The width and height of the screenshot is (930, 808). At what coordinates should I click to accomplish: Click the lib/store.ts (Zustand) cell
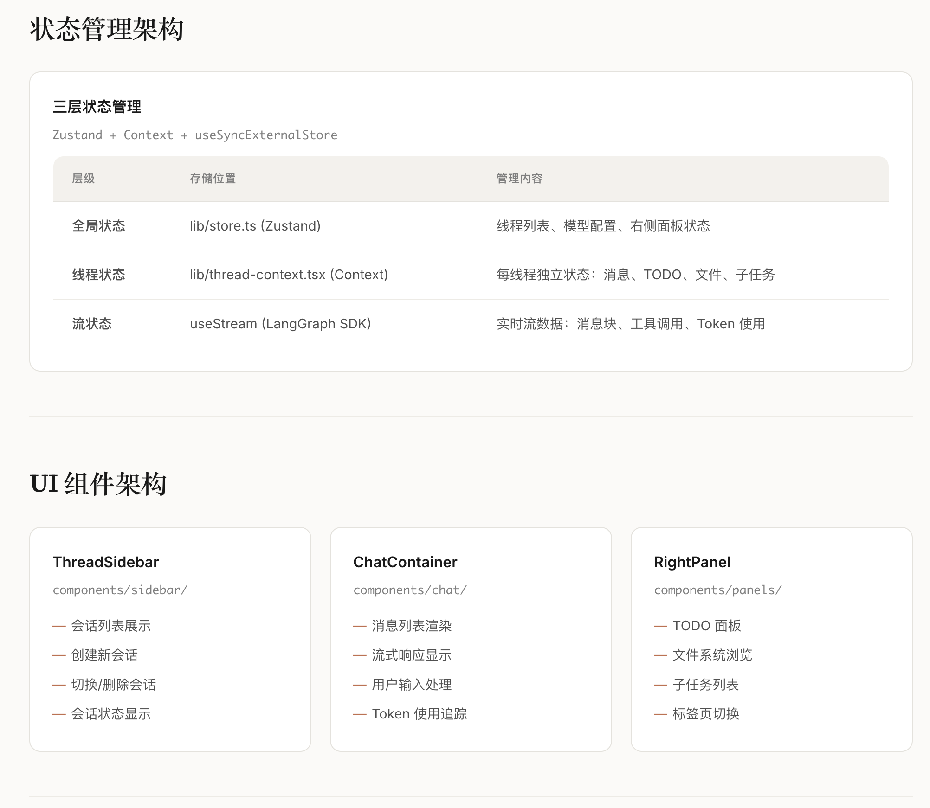click(255, 226)
